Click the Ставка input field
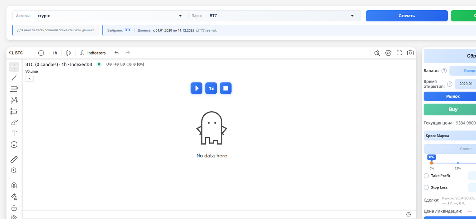Viewport: 476px width, 219px height. pos(450,149)
